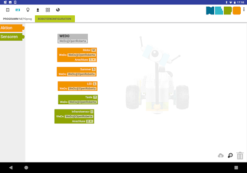247x173 pixels.
Task: Edit the Summer block name field S
Action: [x=94, y=69]
